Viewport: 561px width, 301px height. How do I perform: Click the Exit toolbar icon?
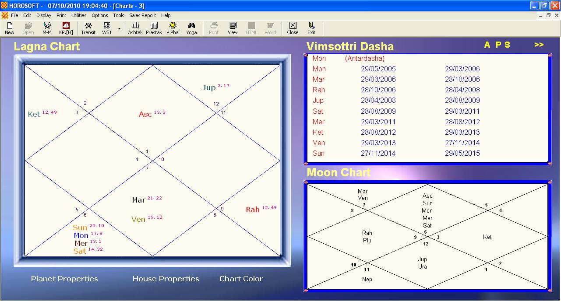(x=311, y=28)
